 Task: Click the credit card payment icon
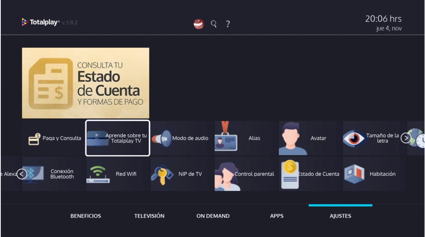[35, 139]
